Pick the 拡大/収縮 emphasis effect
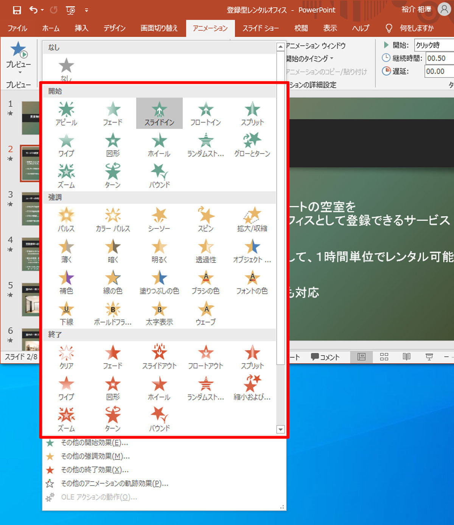454x525 pixels. click(252, 220)
